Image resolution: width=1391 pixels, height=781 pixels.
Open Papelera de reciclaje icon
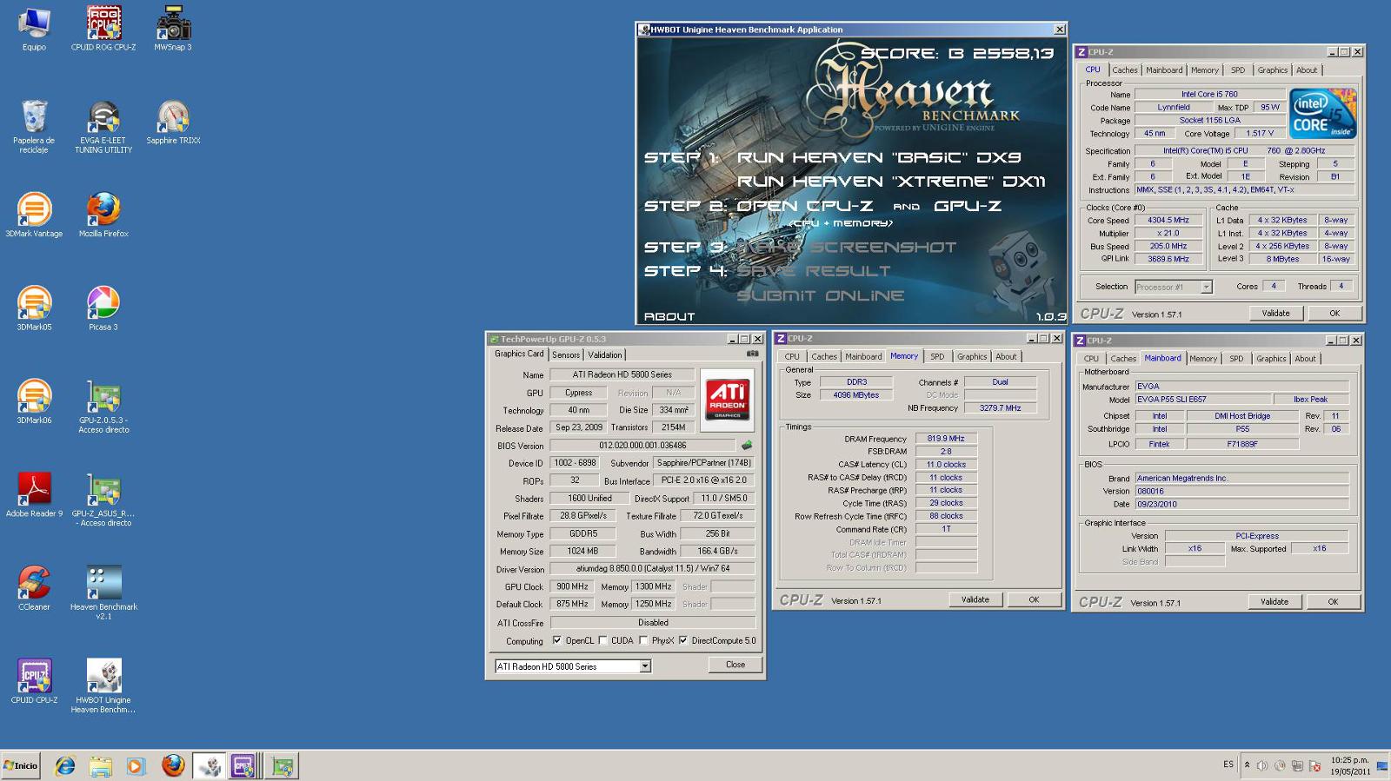[x=34, y=127]
